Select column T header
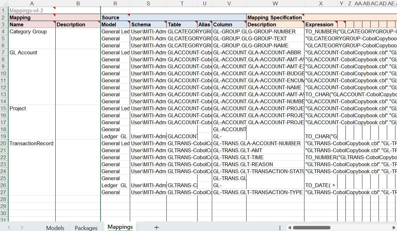397x231 pixels. click(x=182, y=3)
